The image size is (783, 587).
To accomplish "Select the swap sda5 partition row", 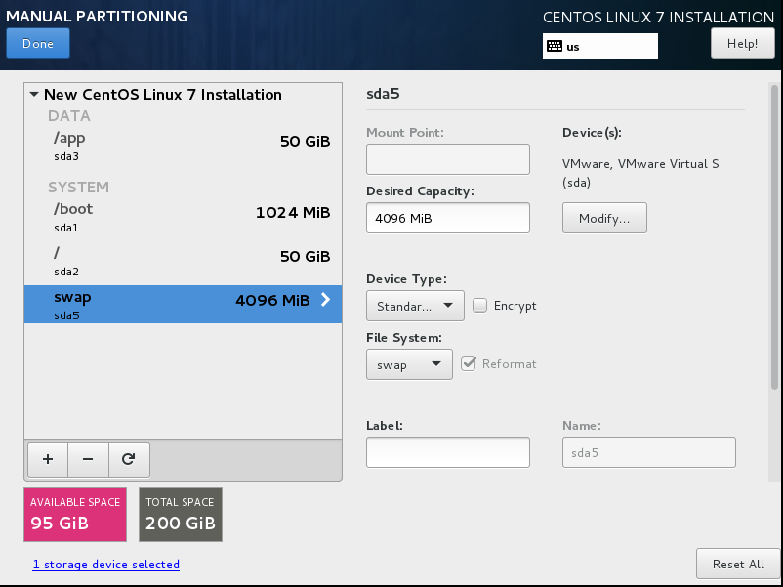I will 183,304.
